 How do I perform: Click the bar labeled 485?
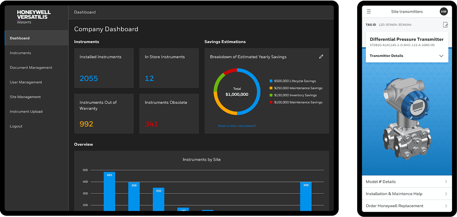(109, 192)
